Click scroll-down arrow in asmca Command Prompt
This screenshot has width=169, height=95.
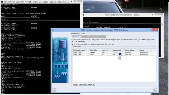[162, 56]
